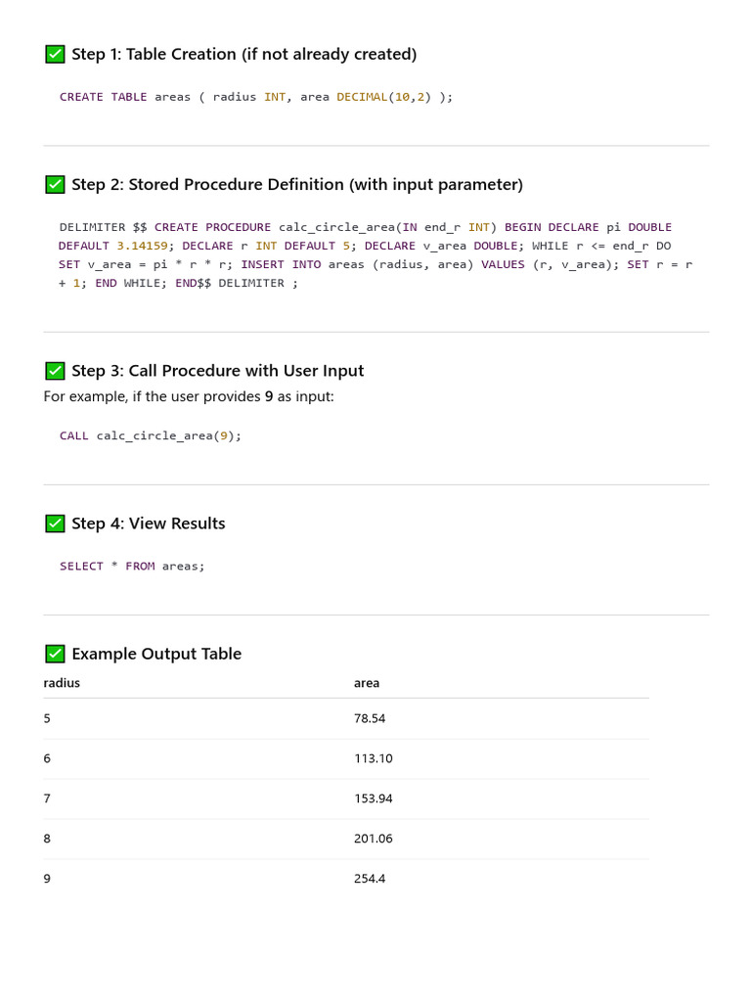Select the area value 201.06
The width and height of the screenshot is (751, 1002).
pyautogui.click(x=374, y=839)
